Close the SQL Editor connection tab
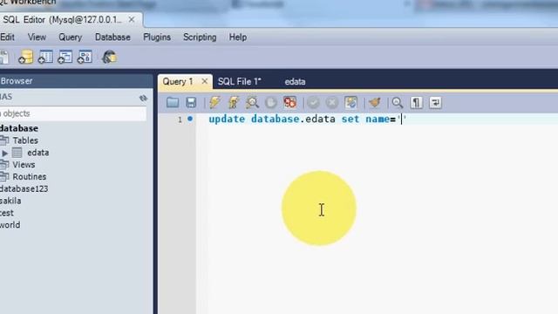 (x=132, y=19)
